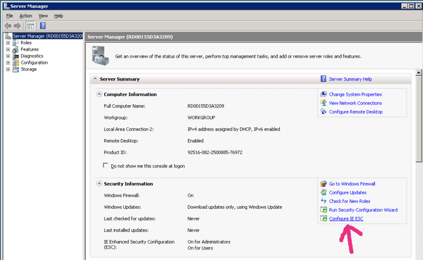Screen dimensions: 423x260
Task: Click the Configure Updates icon
Action: click(324, 192)
